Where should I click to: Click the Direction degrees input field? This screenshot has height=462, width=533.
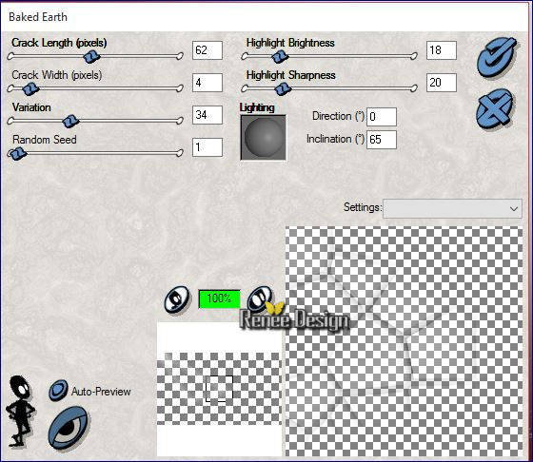382,116
